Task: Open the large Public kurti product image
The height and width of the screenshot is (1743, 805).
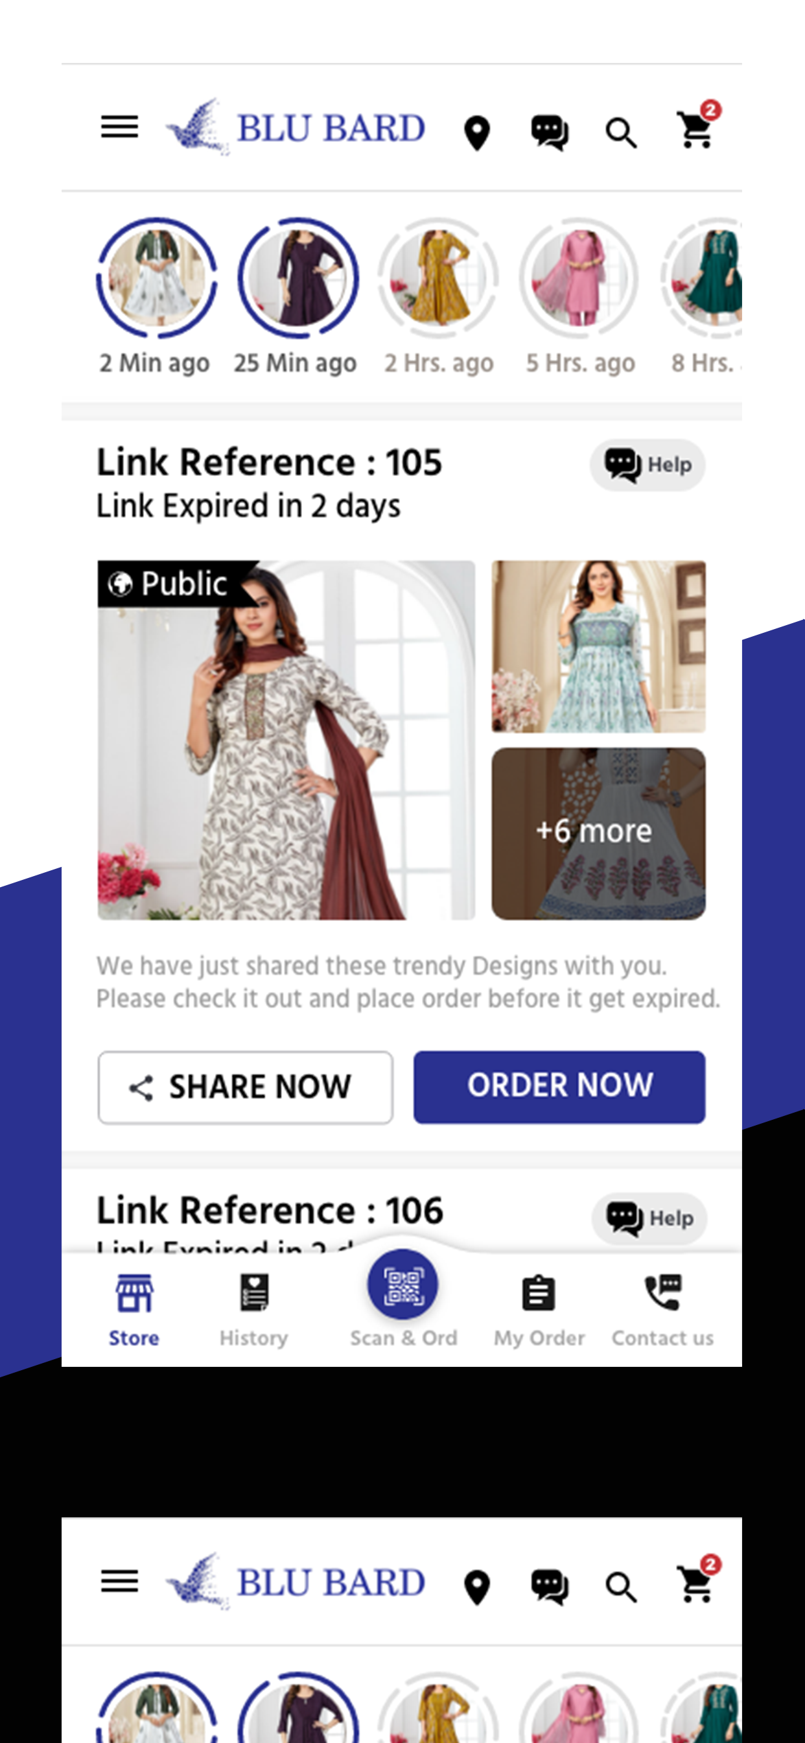Action: [286, 740]
